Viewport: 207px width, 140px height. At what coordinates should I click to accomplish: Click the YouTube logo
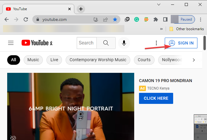point(37,43)
